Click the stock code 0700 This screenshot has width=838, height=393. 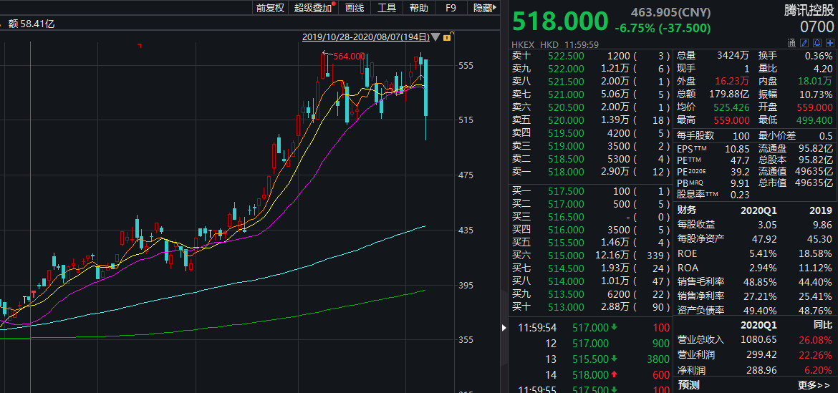[816, 26]
